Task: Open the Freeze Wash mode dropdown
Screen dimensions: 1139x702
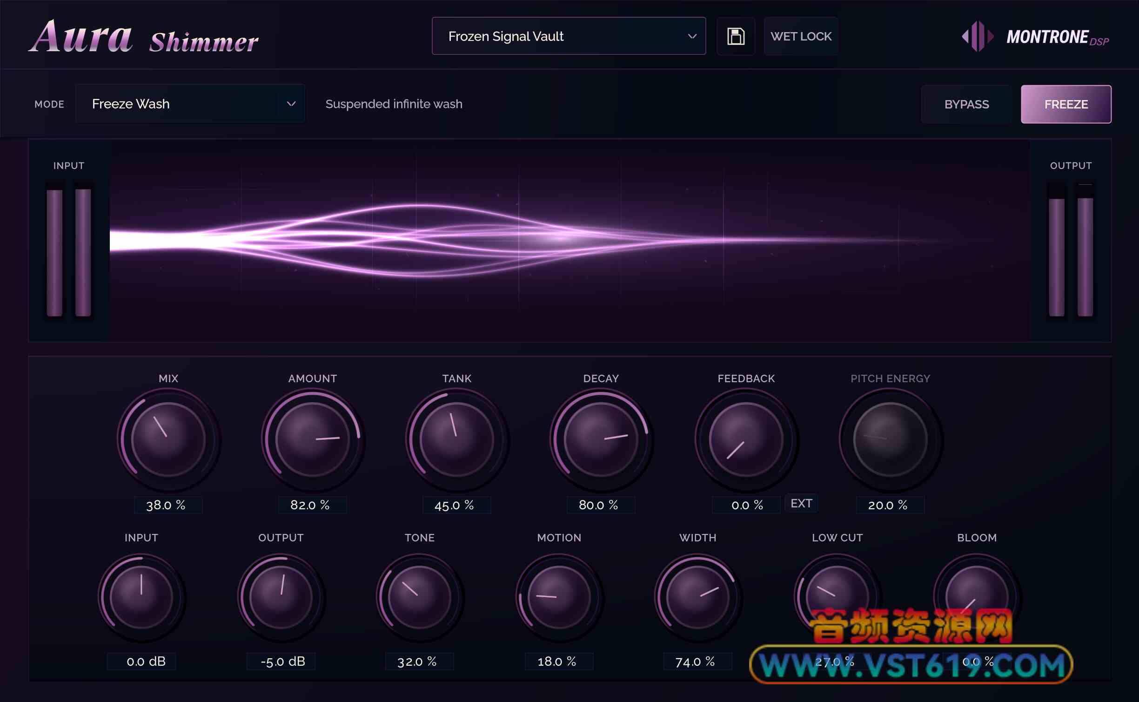Action: pyautogui.click(x=190, y=104)
